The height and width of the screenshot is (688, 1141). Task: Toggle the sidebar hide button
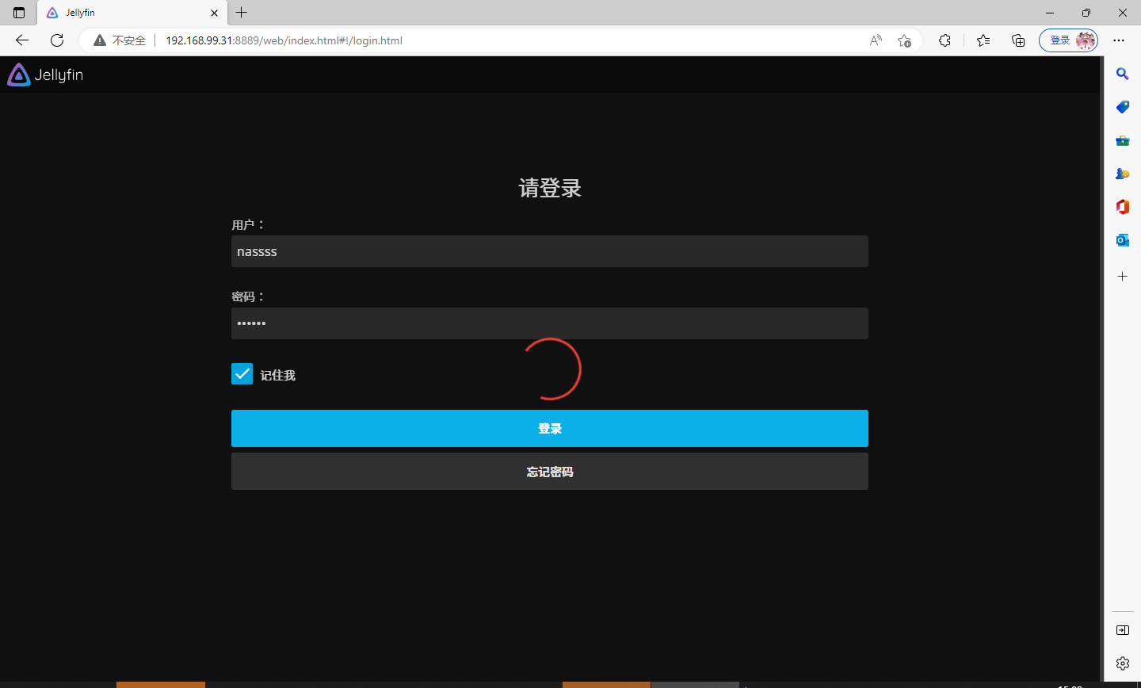point(1122,630)
